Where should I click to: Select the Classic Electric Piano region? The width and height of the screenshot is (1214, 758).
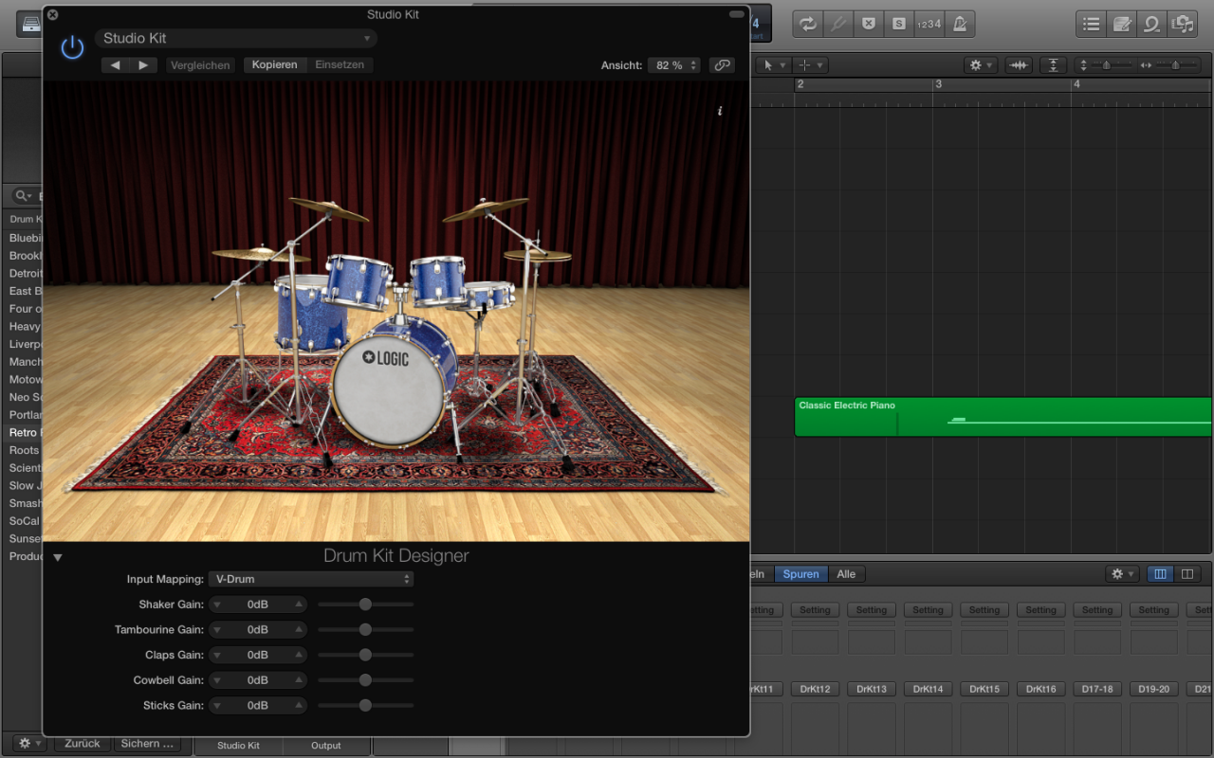(x=1003, y=417)
